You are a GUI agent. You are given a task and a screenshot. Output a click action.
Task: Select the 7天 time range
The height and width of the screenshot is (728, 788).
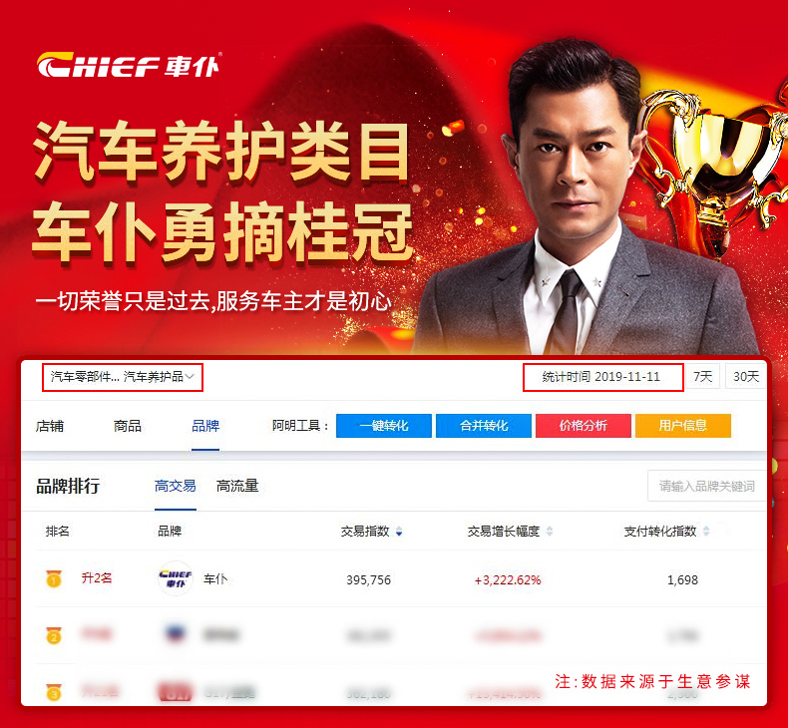click(x=702, y=377)
